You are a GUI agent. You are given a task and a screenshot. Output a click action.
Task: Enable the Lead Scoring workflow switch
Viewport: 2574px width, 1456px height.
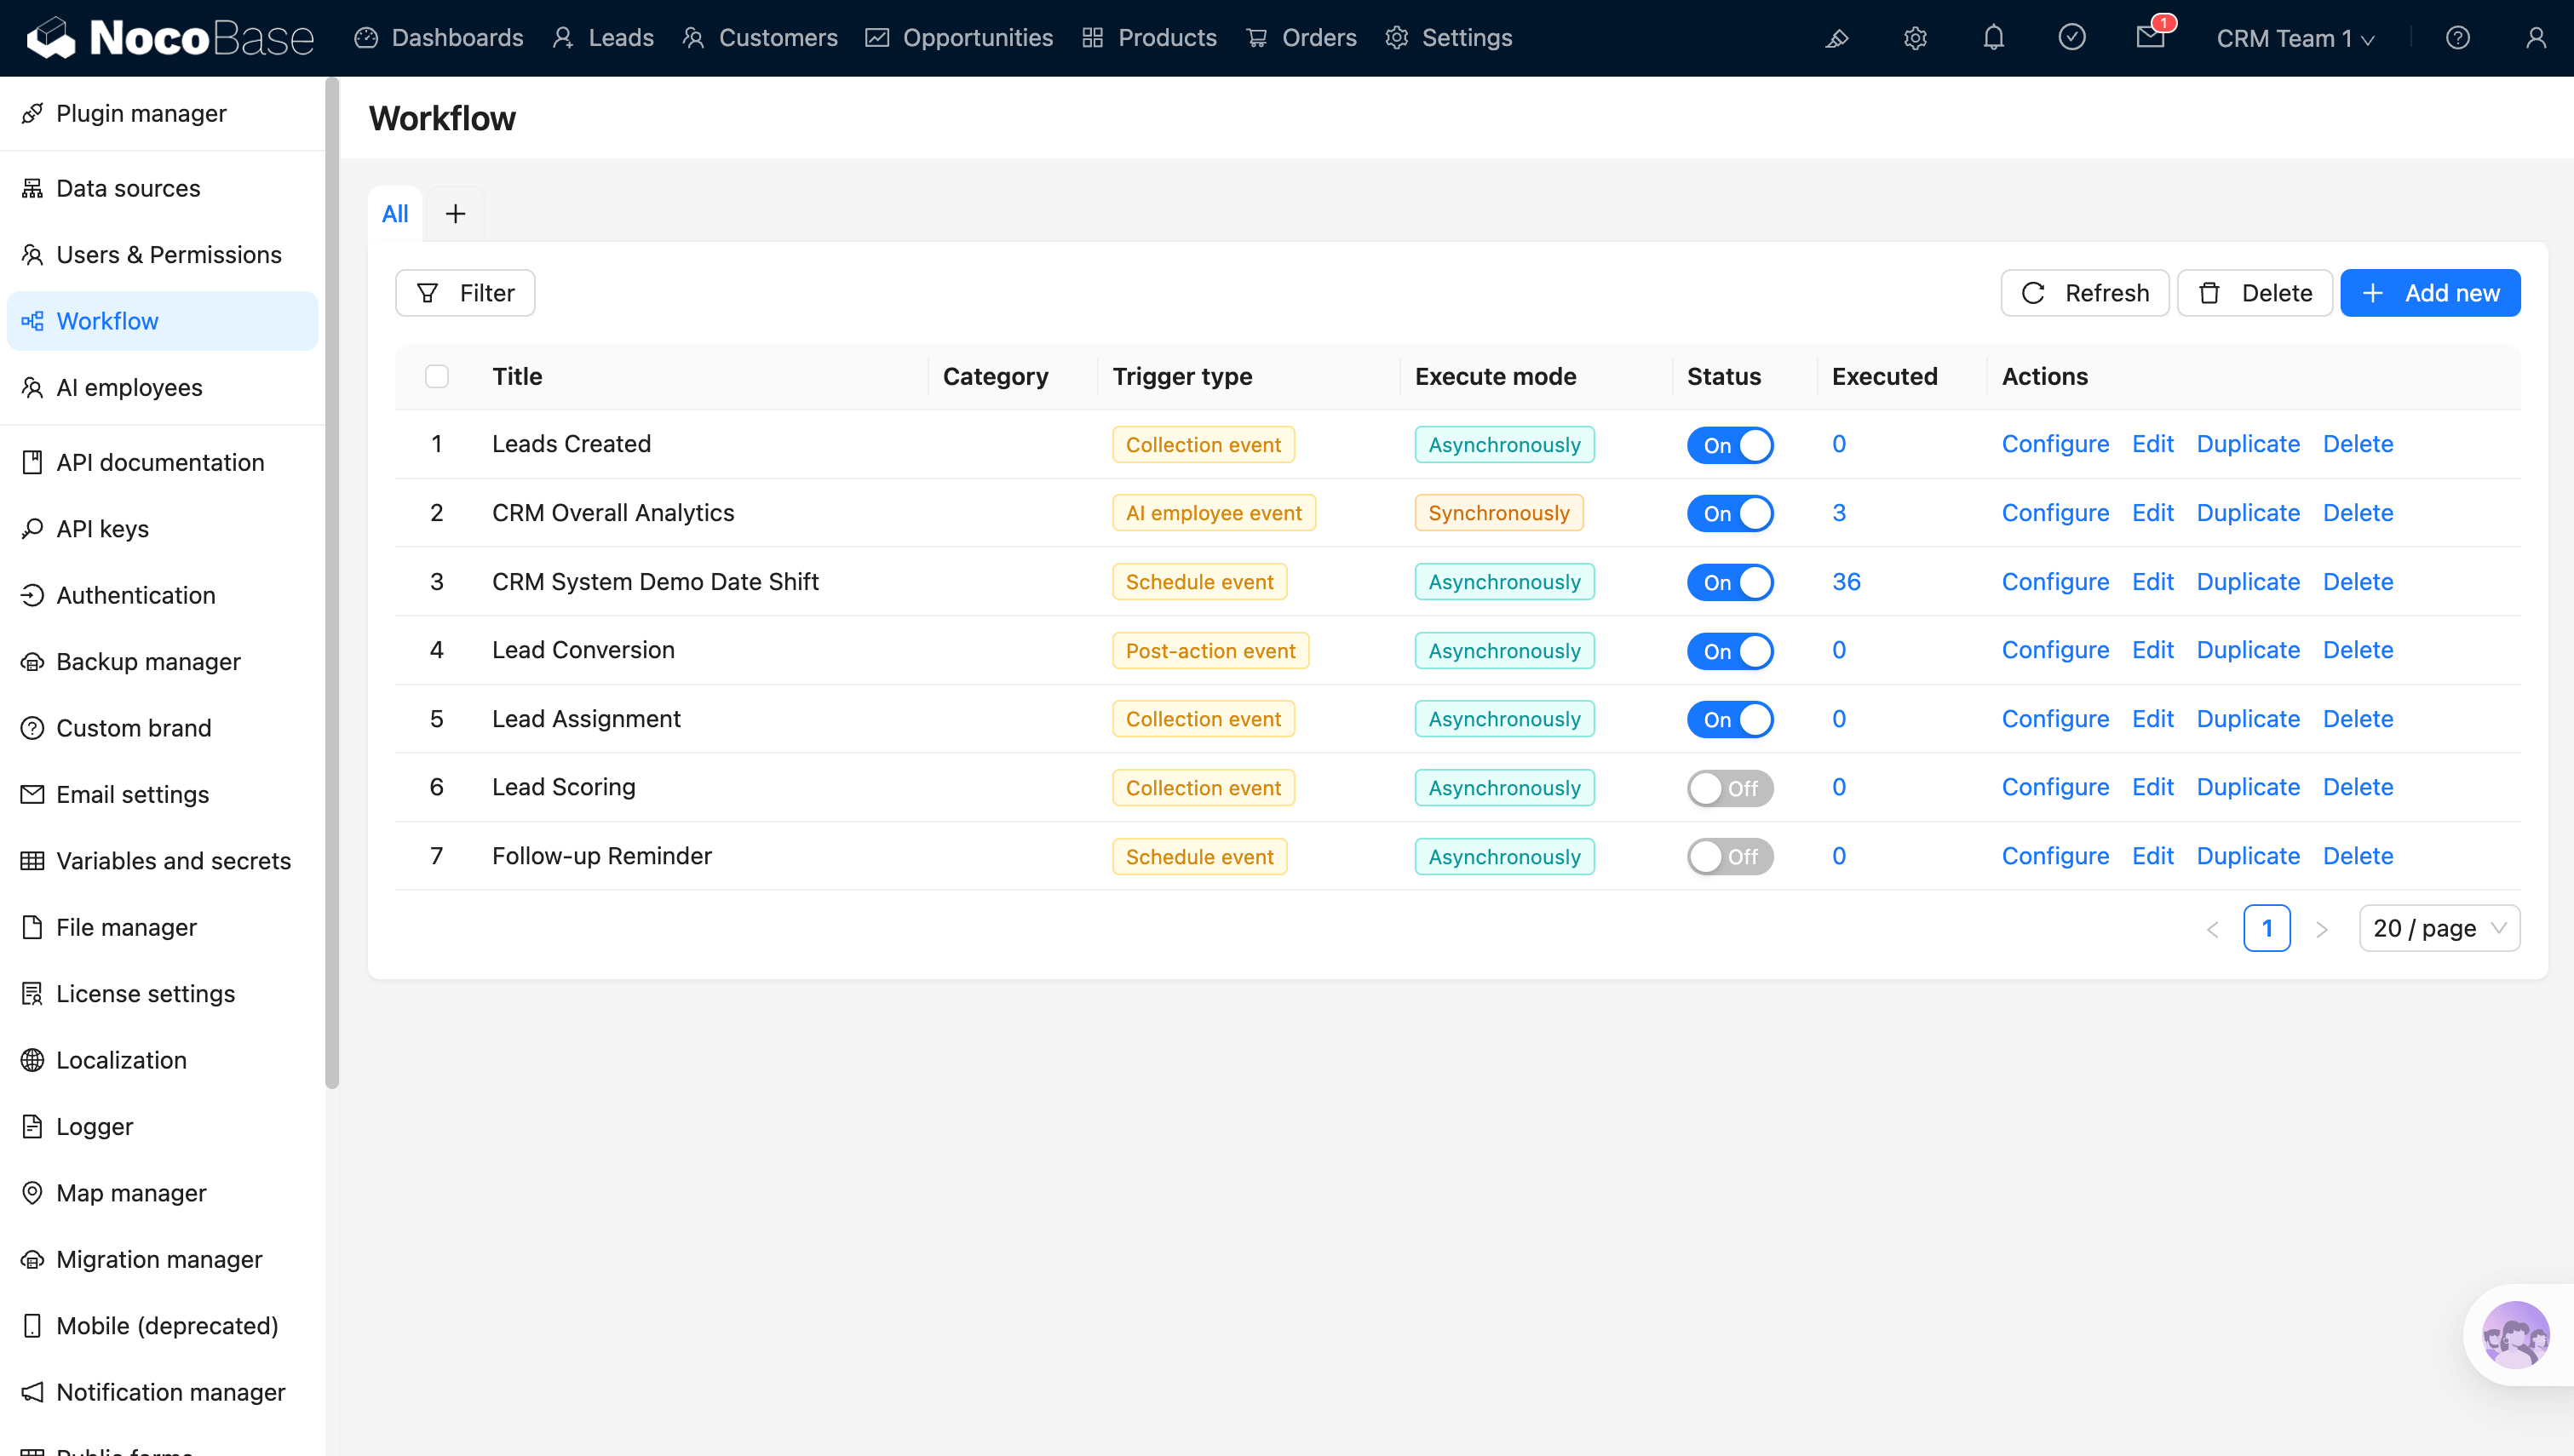tap(1730, 788)
